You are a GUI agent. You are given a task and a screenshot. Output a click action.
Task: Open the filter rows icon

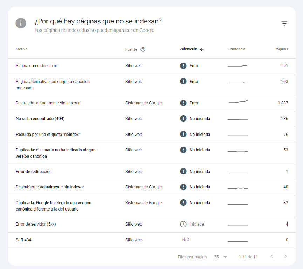(x=284, y=23)
